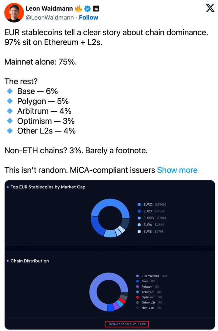Click the Follow link
Image resolution: width=218 pixels, height=331 pixels.
click(x=89, y=17)
